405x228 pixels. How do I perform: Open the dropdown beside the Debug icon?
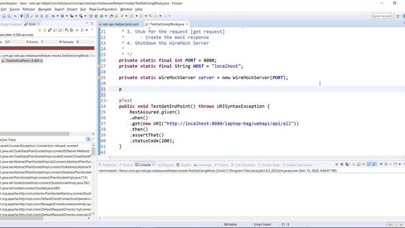(x=58, y=16)
